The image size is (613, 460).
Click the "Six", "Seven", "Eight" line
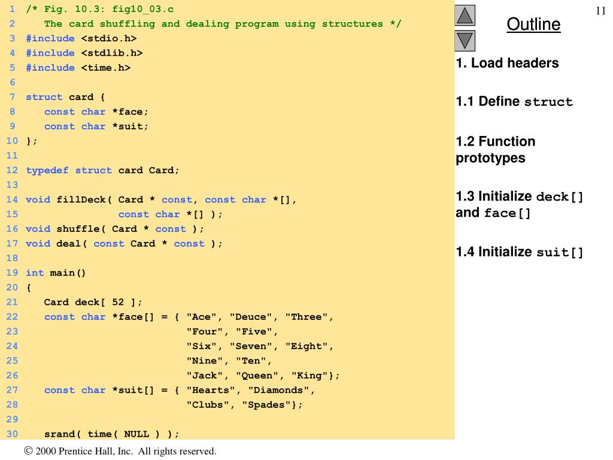point(260,346)
